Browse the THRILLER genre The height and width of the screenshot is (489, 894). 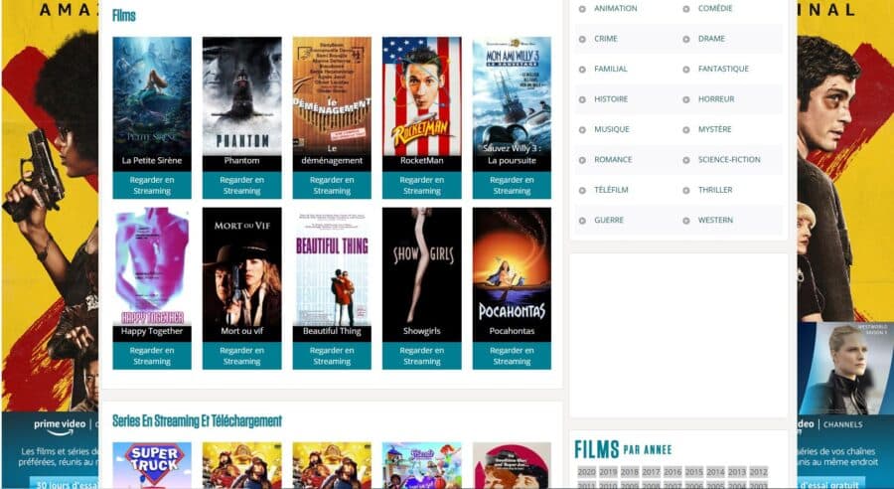coord(715,190)
